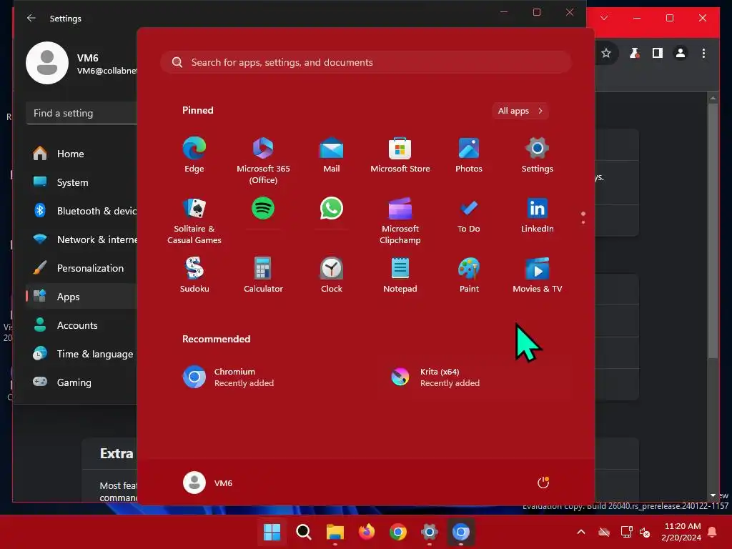732x549 pixels.
Task: Click the Find a setting search field
Action: [81, 113]
